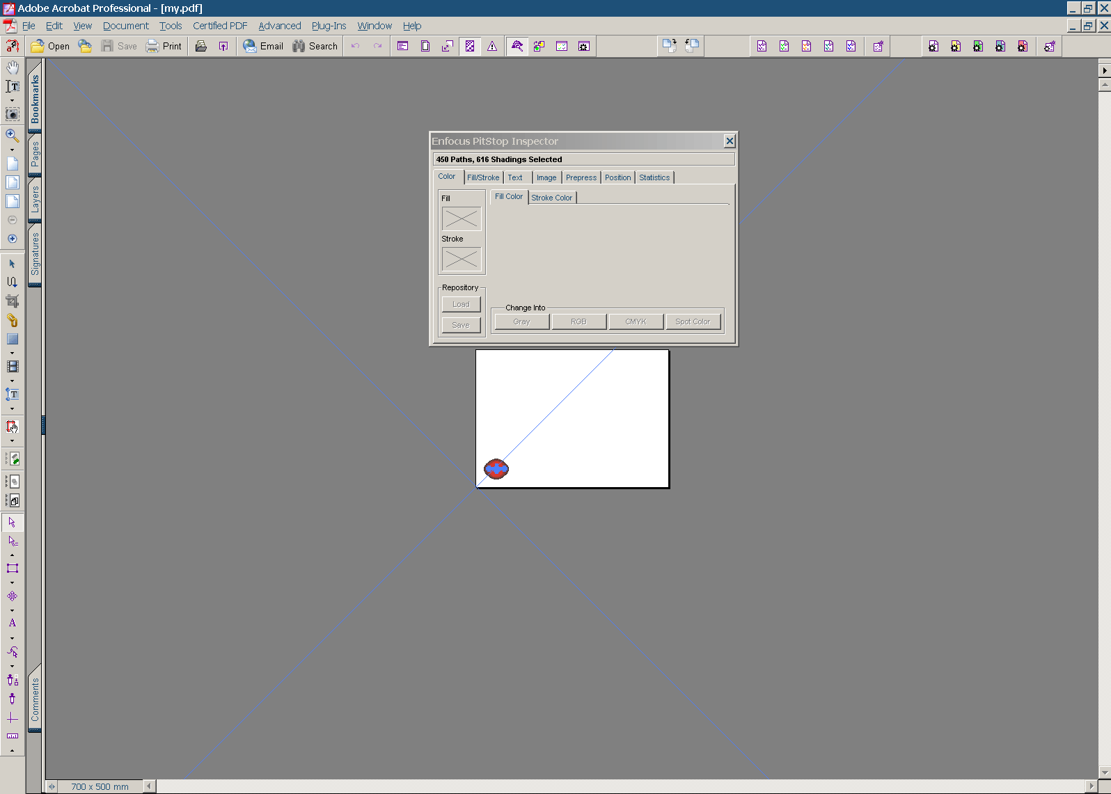Viewport: 1111px width, 794px height.
Task: Select the PitStop guide crosshair tool
Action: (13, 718)
